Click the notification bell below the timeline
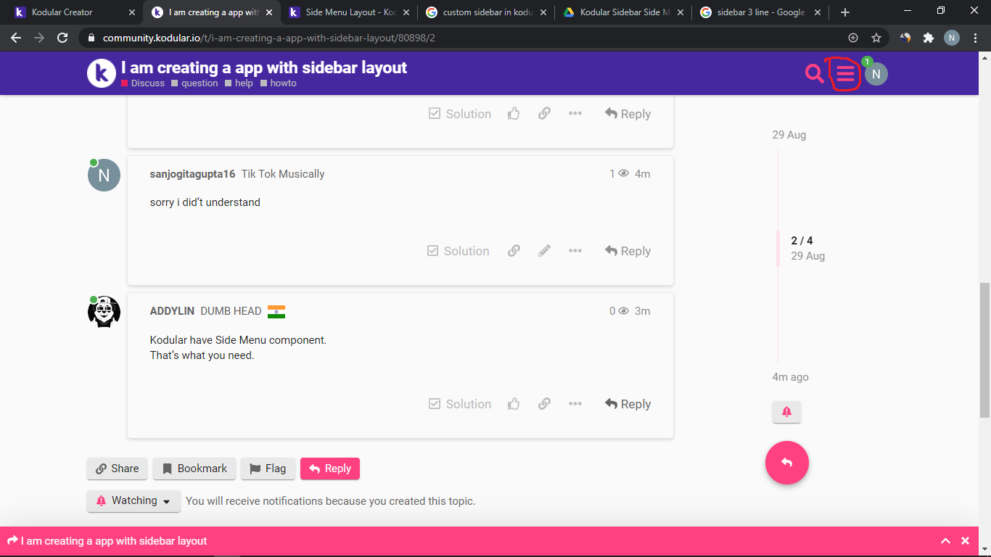Screen dimensions: 991x557 (x=786, y=412)
